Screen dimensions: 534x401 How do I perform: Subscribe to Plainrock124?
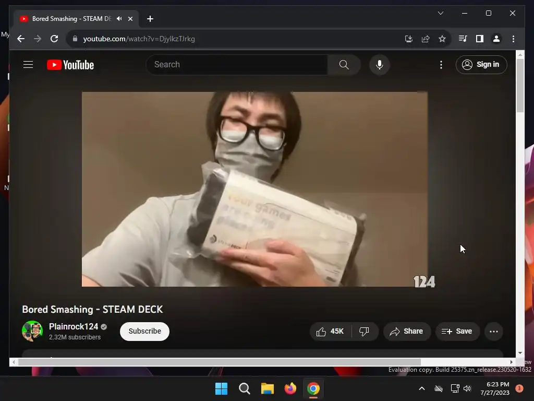point(144,331)
